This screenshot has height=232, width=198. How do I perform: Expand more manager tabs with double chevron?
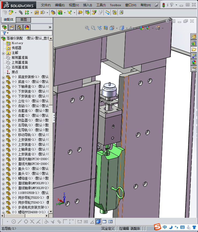[x=50, y=27]
